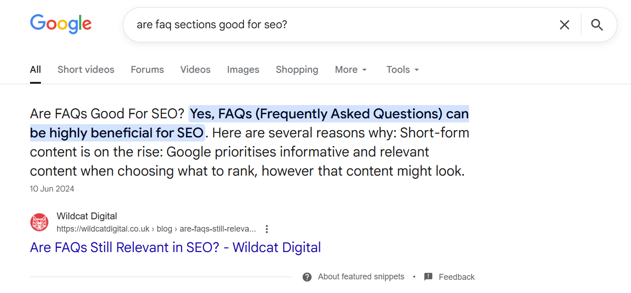Viewport: 631px width, 293px height.
Task: Switch to the Forums tab
Action: pyautogui.click(x=147, y=70)
